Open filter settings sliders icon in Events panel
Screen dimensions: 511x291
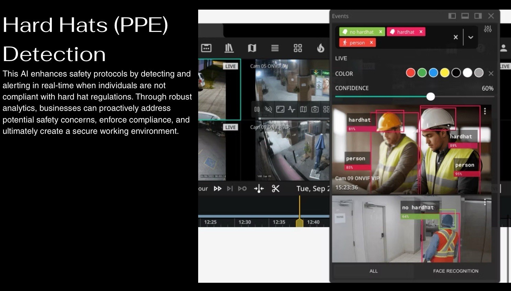pos(488,29)
